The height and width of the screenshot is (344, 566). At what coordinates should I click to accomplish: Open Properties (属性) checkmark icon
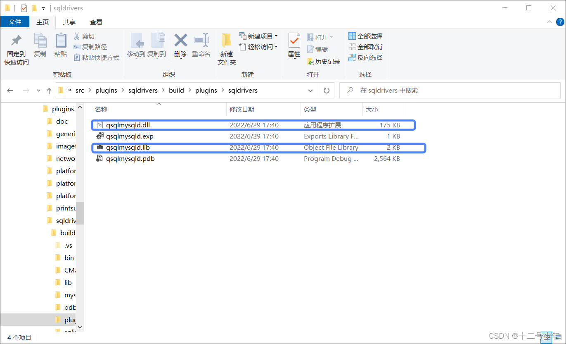[x=294, y=41]
